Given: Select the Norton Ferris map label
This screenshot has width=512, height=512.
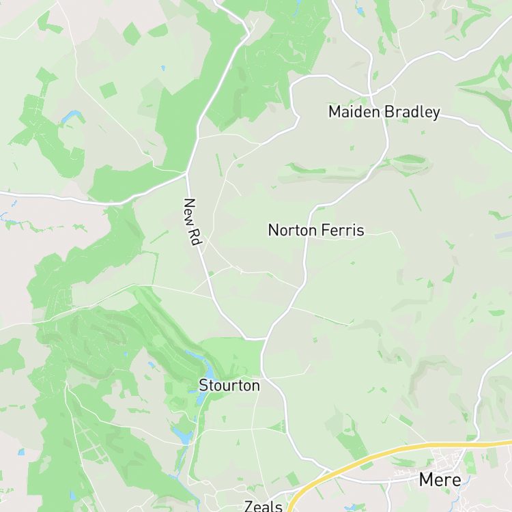Looking at the screenshot, I should [x=316, y=230].
